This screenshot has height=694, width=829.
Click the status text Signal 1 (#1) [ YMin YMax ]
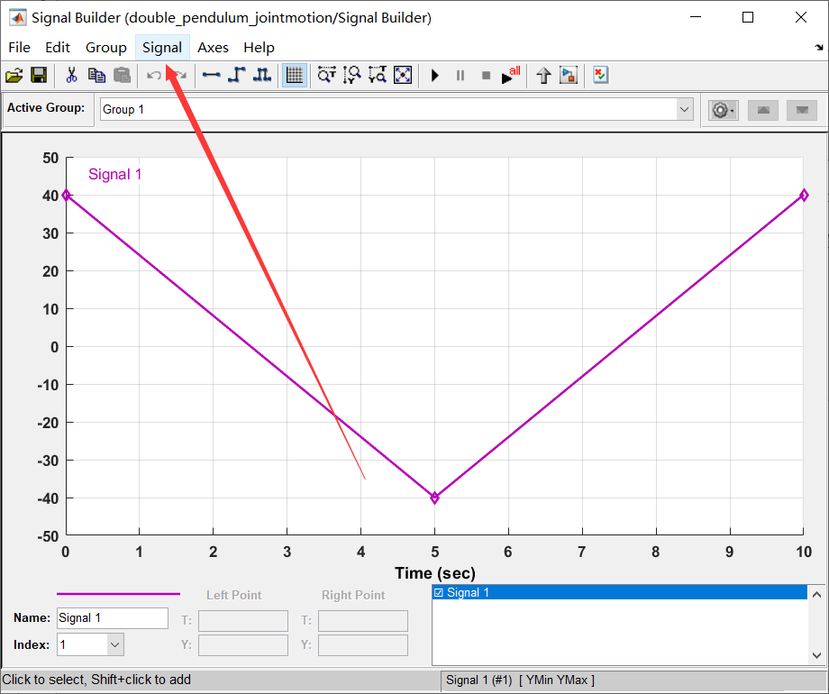[520, 680]
